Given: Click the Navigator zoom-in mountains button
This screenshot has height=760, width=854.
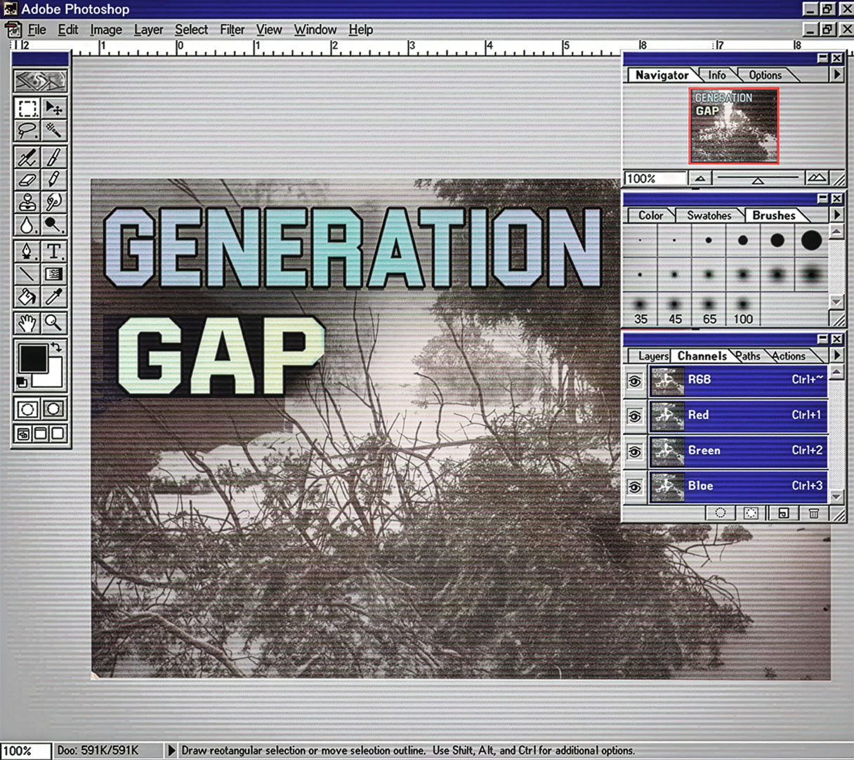Looking at the screenshot, I should click(x=816, y=178).
